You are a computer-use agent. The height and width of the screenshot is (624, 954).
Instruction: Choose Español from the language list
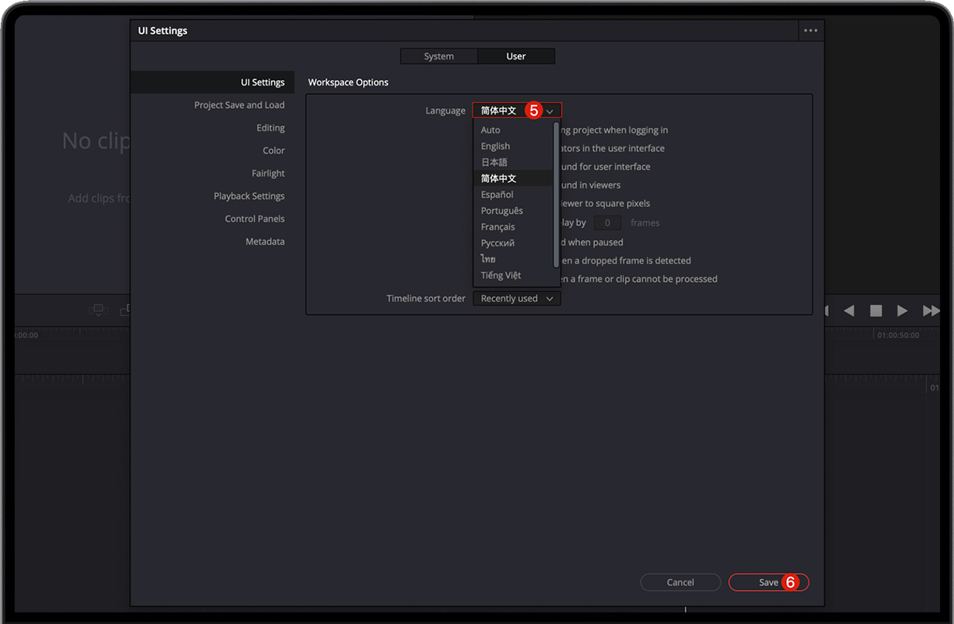(x=513, y=195)
